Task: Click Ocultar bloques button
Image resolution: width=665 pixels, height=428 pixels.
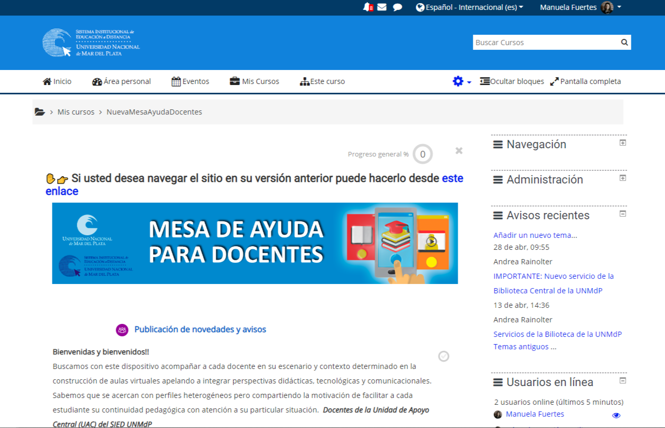Action: [512, 81]
